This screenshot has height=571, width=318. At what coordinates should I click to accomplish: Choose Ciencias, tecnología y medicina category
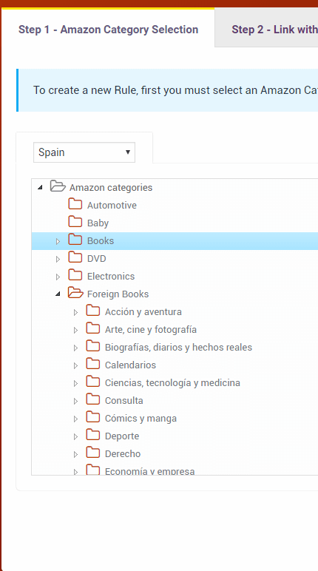[172, 382]
